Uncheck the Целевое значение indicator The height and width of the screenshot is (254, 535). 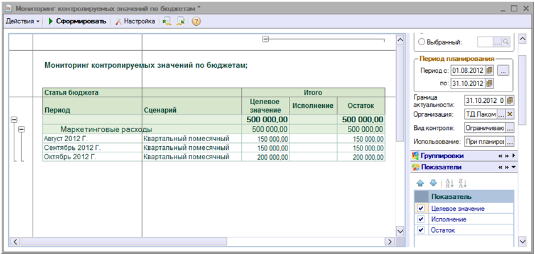point(421,209)
